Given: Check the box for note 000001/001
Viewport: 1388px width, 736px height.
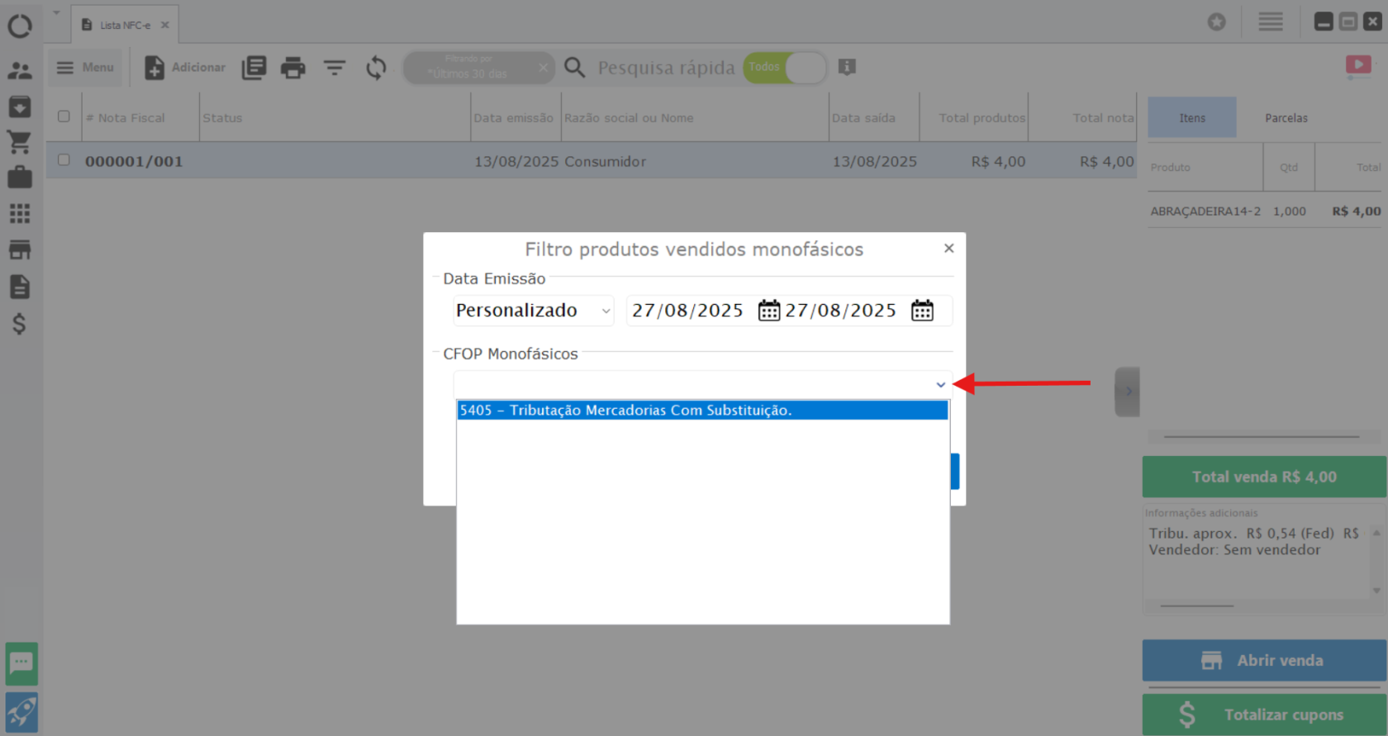Looking at the screenshot, I should tap(64, 160).
